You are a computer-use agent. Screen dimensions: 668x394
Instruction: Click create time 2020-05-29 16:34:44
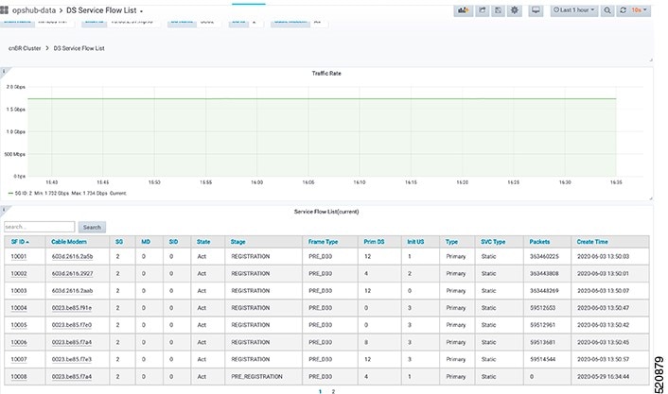(604, 377)
